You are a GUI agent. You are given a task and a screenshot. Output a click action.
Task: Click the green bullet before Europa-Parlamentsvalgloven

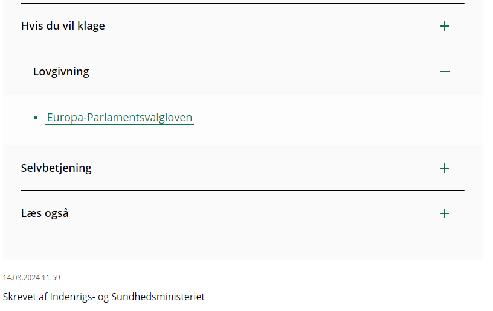36,118
